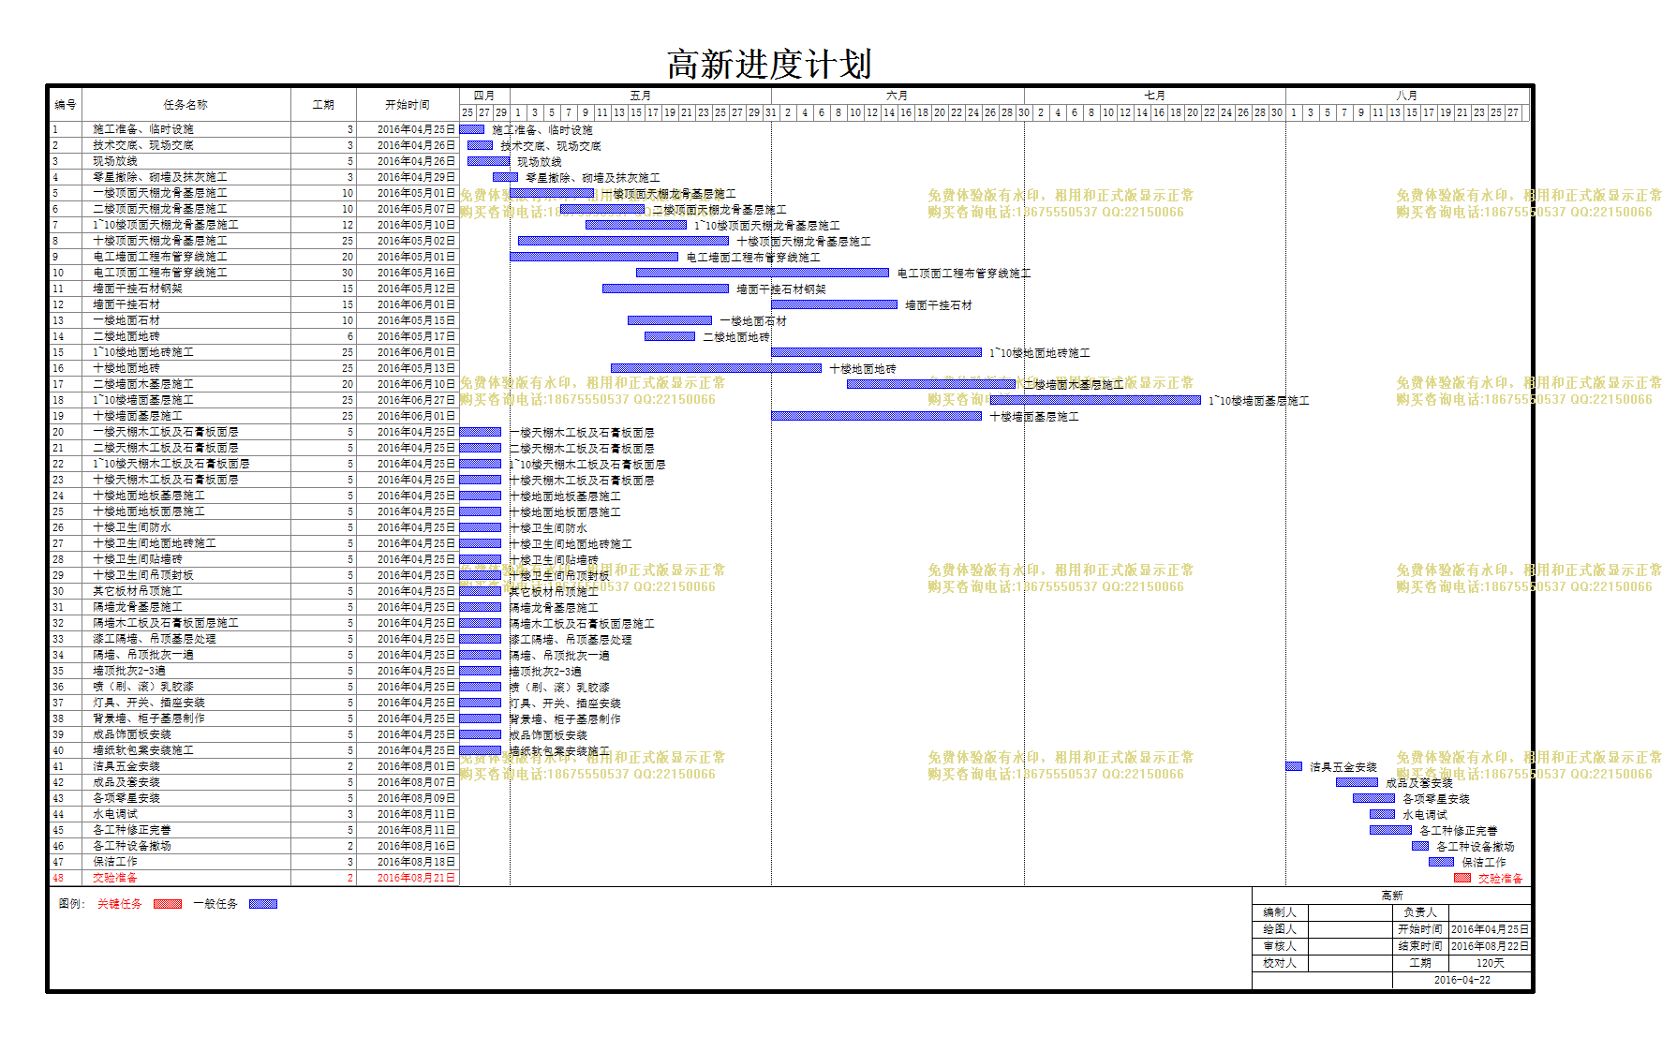Viewport: 1662px width, 1037px height.
Task: Select the Gantt bar for 二楼墙面木基层施工
Action: pos(931,384)
